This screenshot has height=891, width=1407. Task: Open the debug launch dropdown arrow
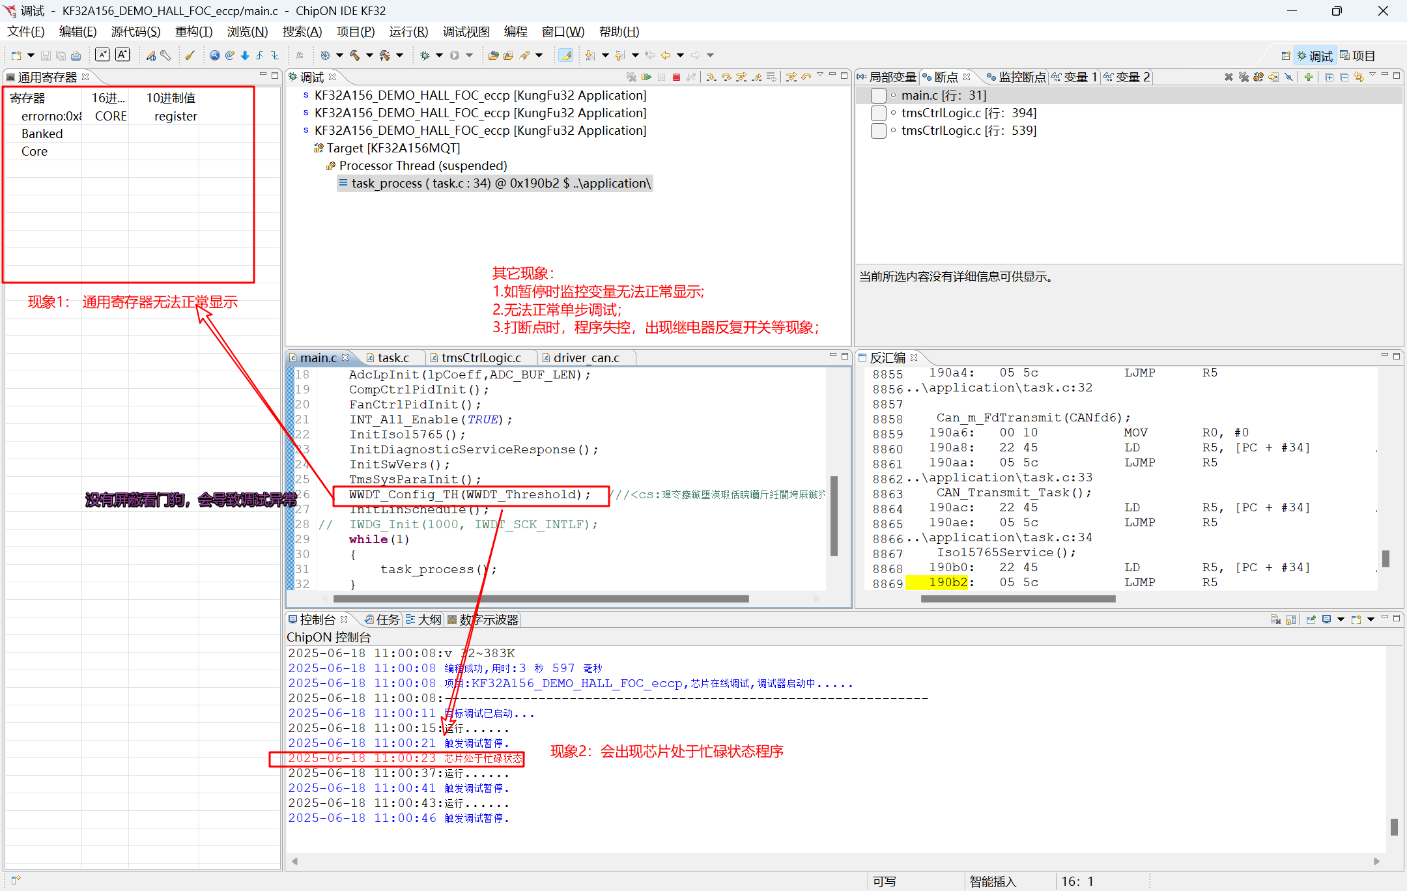(439, 55)
